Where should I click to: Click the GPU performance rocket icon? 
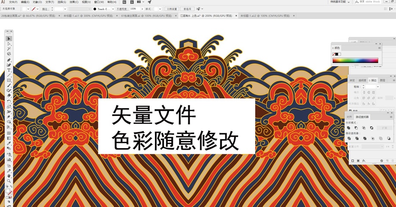click(150, 2)
